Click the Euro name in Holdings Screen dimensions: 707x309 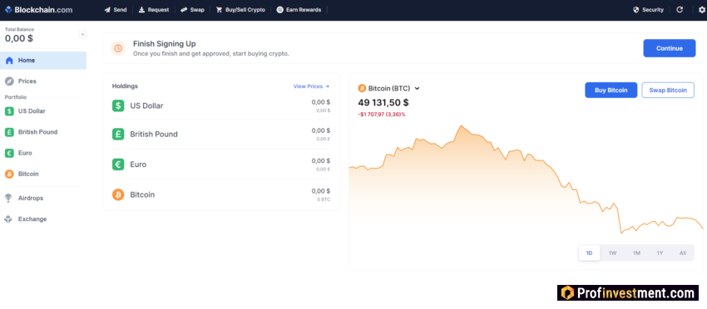(x=138, y=164)
